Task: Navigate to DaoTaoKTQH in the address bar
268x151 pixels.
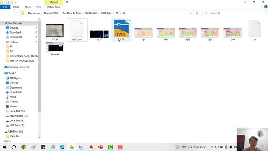Action: point(51,13)
